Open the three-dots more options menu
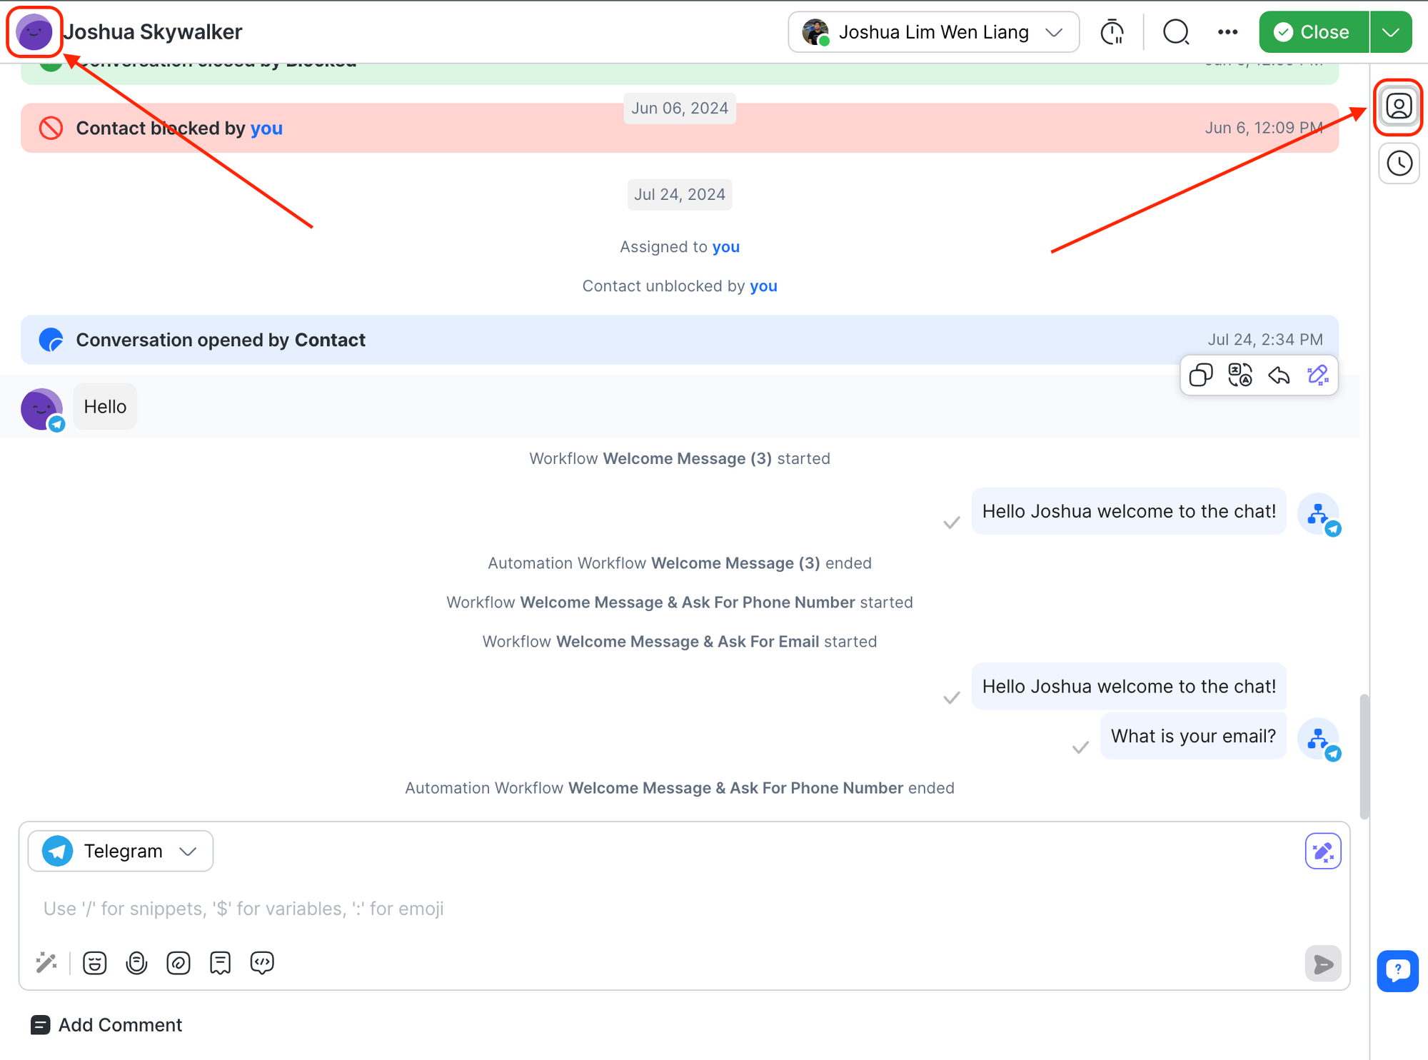 point(1227,32)
